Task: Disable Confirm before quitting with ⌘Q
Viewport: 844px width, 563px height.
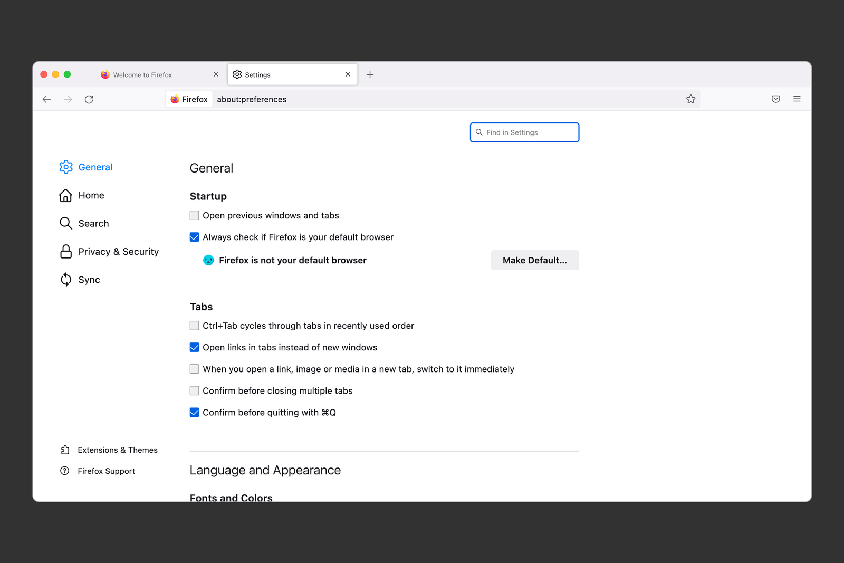Action: 195,412
